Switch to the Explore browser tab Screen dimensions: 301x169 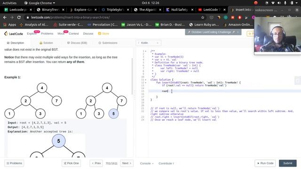[83, 9]
